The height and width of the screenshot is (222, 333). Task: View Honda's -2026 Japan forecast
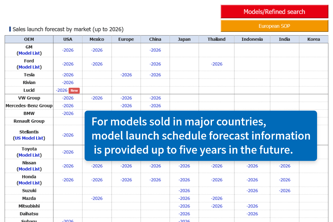point(184,180)
